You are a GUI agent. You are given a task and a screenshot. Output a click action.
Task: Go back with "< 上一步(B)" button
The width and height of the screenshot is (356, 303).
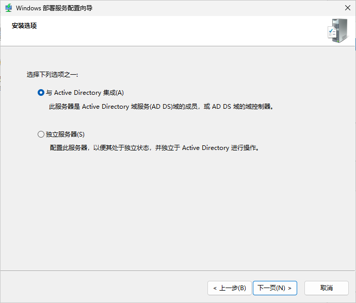tap(230, 288)
